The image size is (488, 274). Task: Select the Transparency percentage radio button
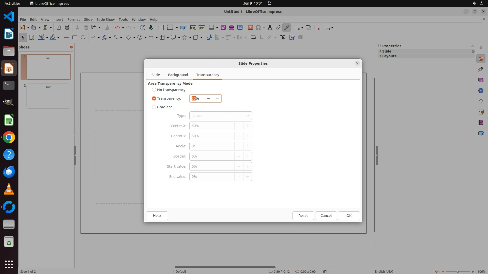[154, 98]
